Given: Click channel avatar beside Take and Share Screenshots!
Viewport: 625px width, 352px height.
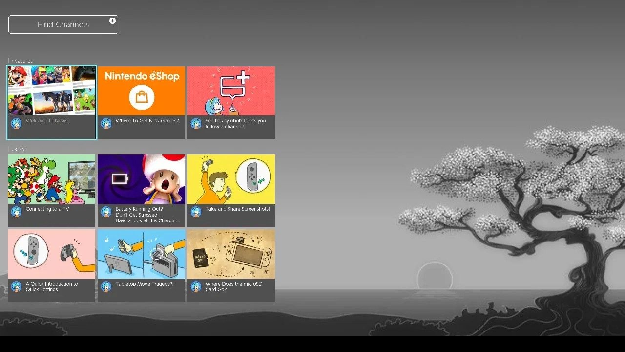Looking at the screenshot, I should tap(196, 212).
